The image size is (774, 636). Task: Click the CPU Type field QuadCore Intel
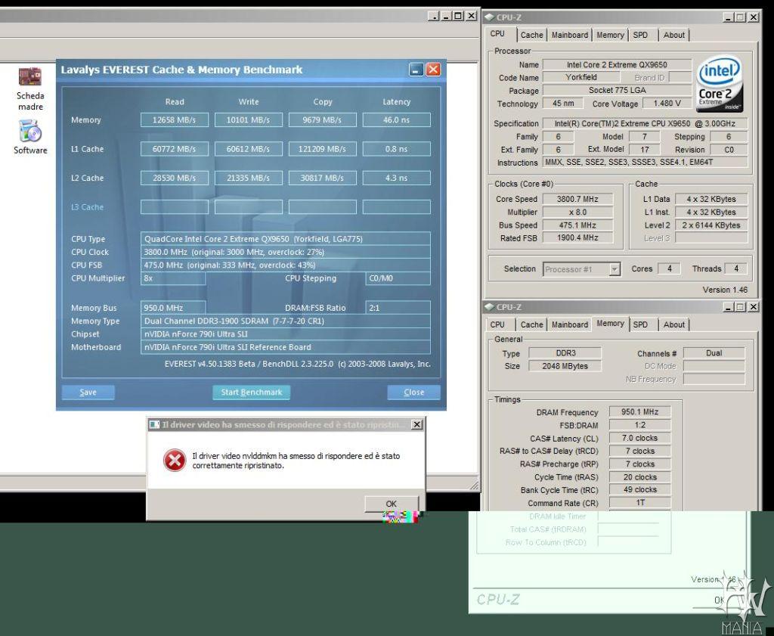pos(285,239)
